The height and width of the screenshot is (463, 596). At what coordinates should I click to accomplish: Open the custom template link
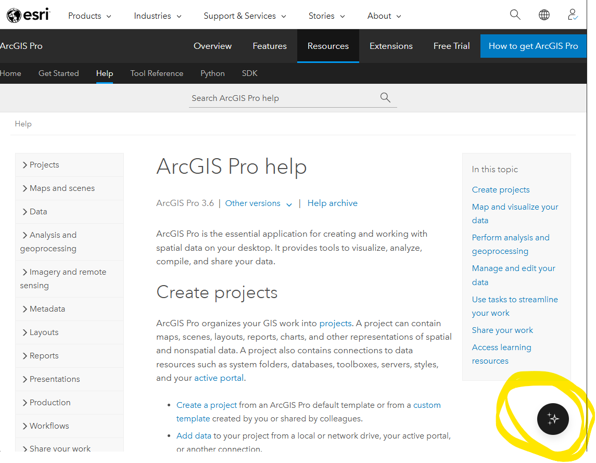(308, 412)
